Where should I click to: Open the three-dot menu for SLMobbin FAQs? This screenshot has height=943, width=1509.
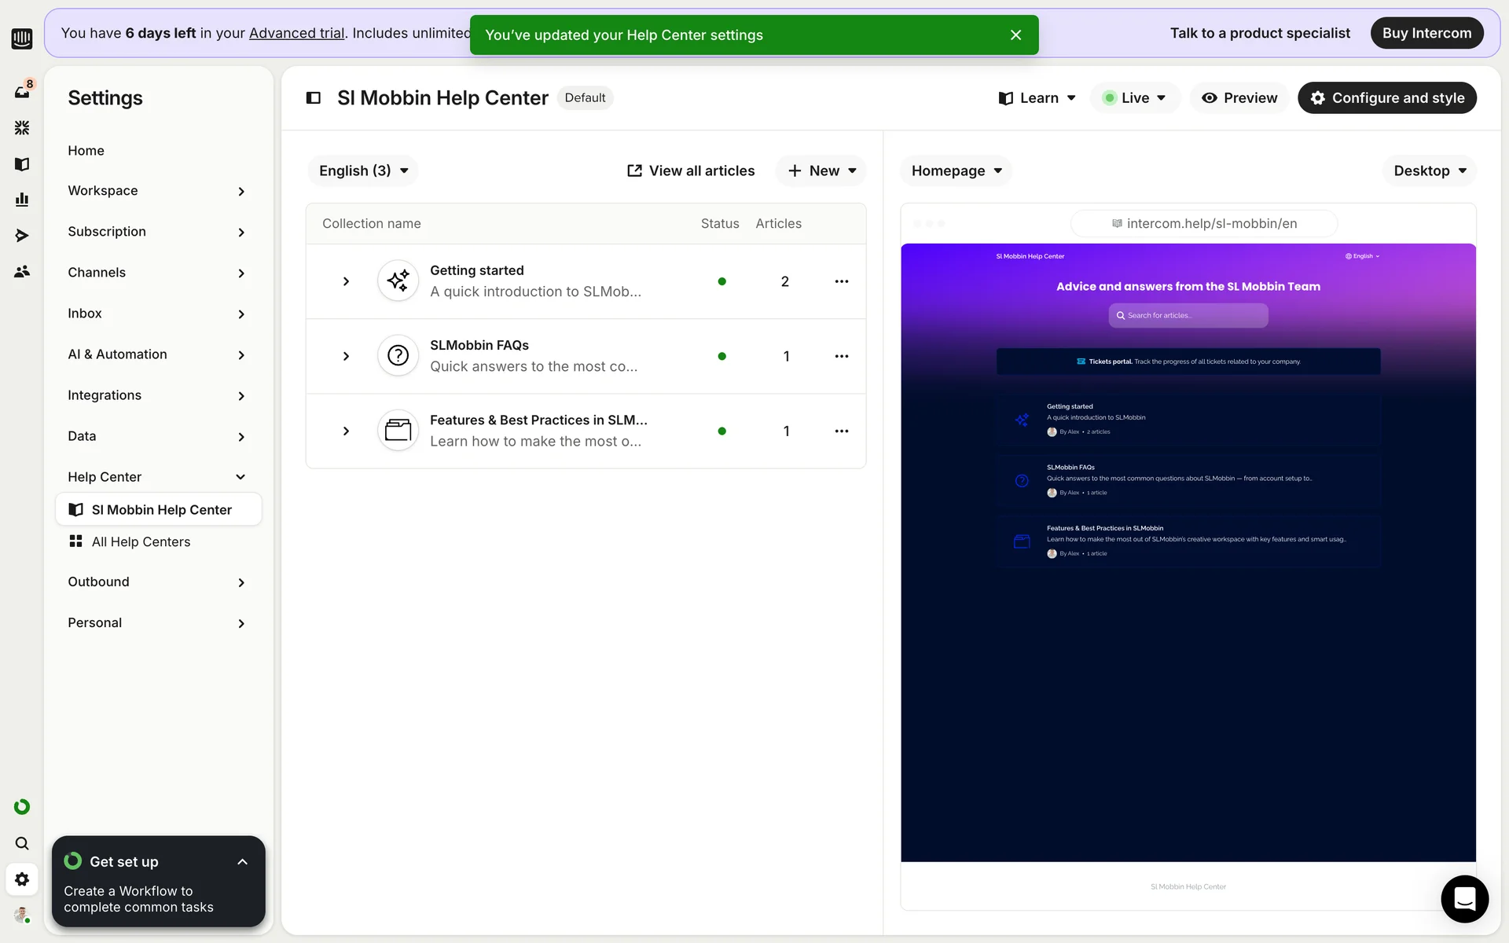tap(841, 356)
